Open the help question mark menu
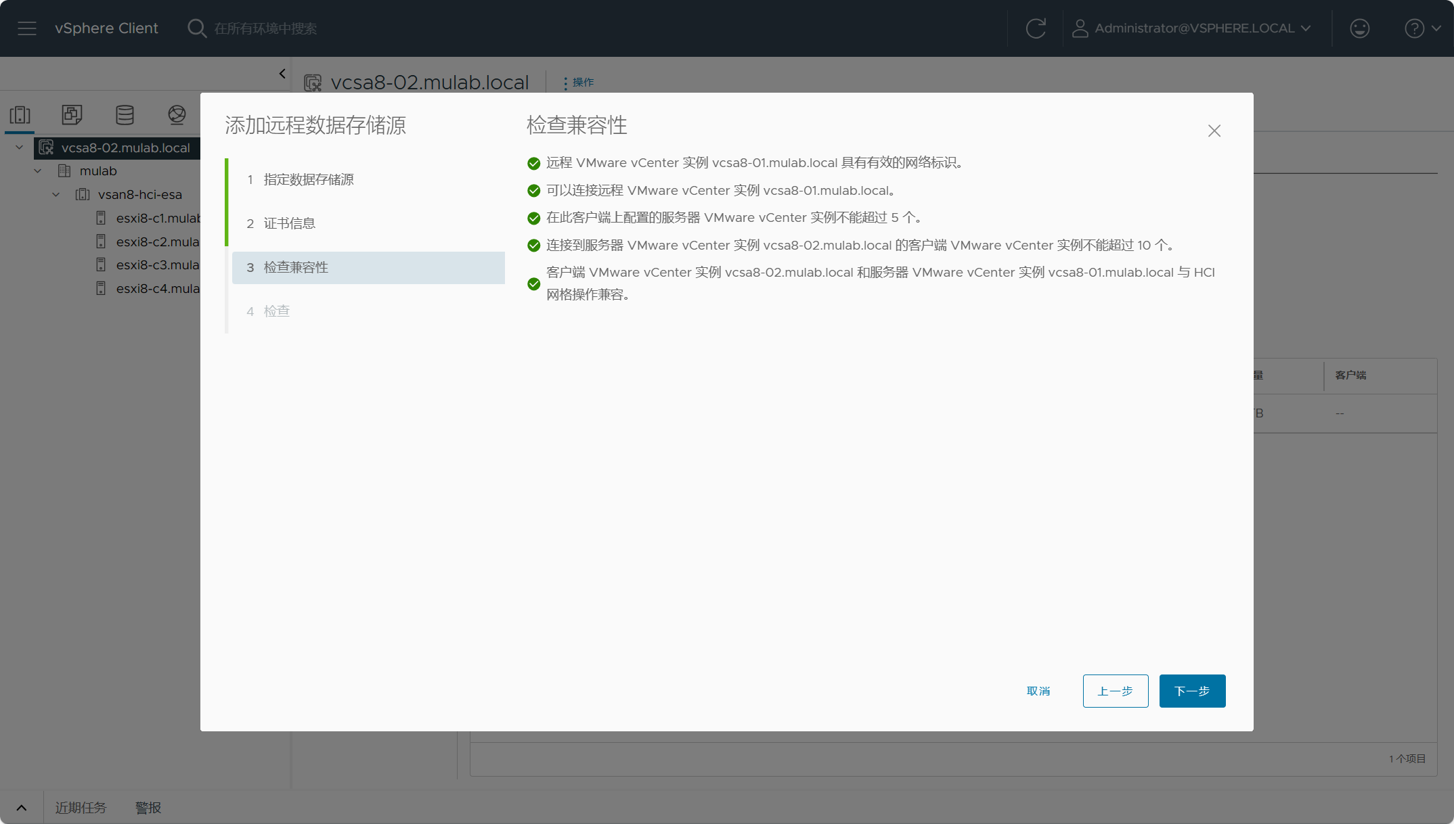This screenshot has width=1454, height=824. [x=1422, y=28]
